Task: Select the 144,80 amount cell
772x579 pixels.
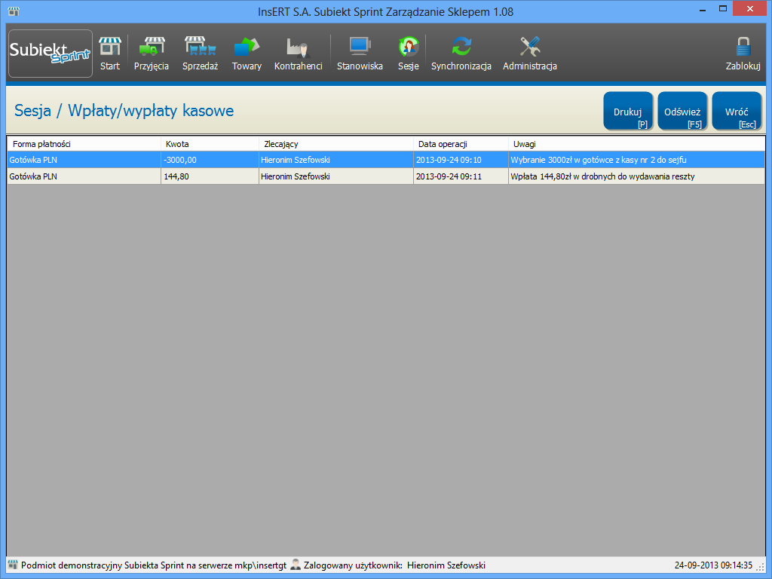Action: pyautogui.click(x=210, y=176)
